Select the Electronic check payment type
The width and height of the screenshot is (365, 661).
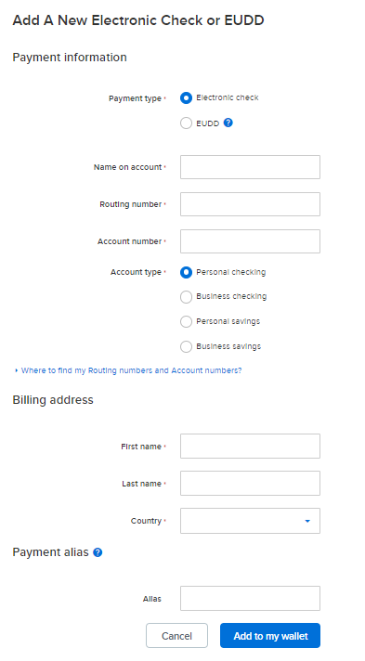186,98
